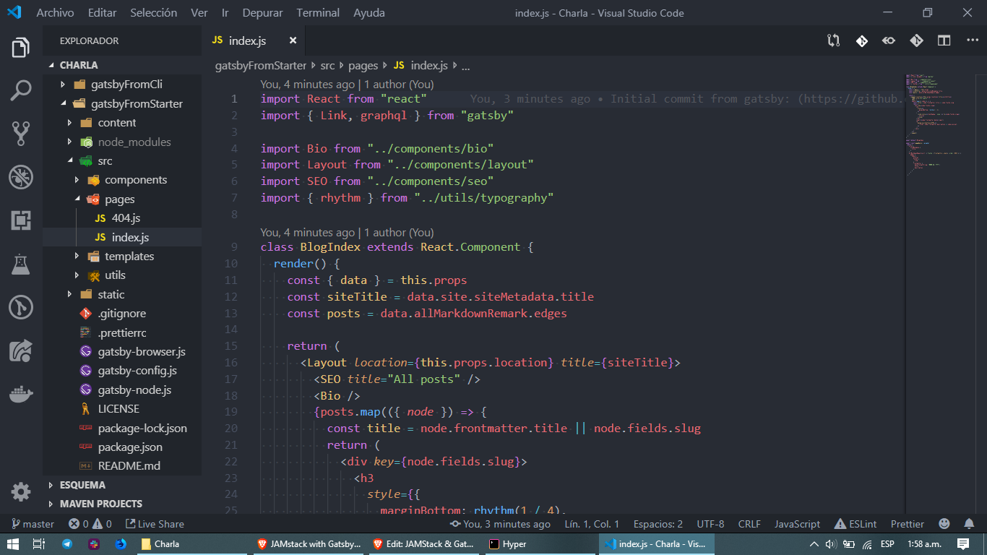Open the Editar menu
The width and height of the screenshot is (987, 555).
[102, 13]
